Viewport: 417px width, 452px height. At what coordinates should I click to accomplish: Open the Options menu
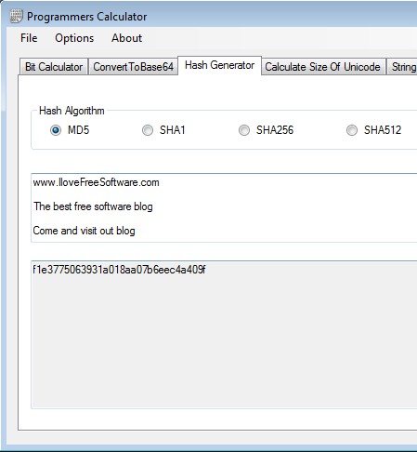tap(74, 38)
